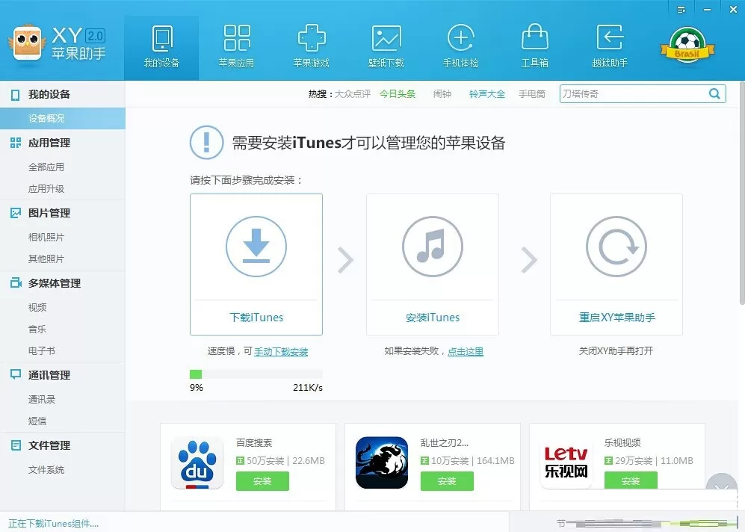Click the 重启XY苹果助手 step label
Screen dimensions: 745x532
click(x=616, y=318)
